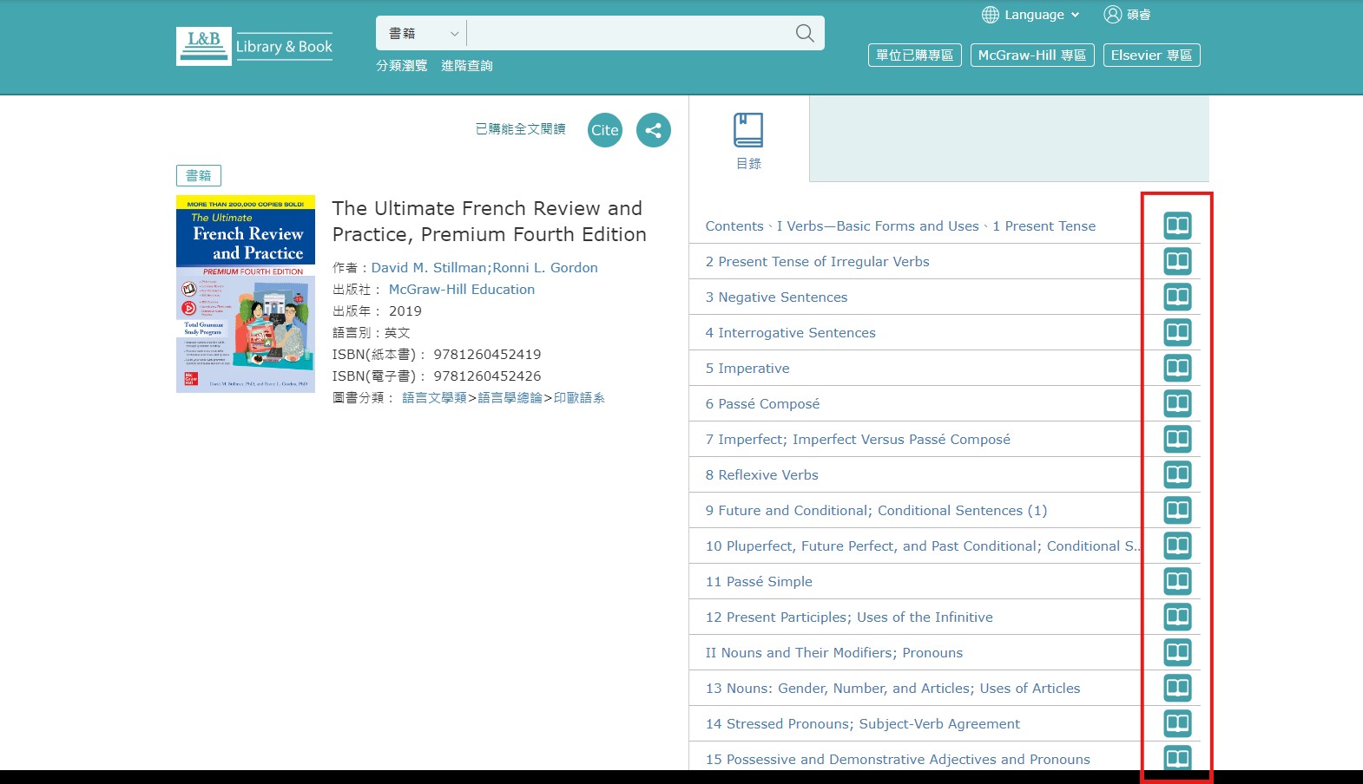
Task: Open the 書籍 search type dropdown
Action: point(422,33)
